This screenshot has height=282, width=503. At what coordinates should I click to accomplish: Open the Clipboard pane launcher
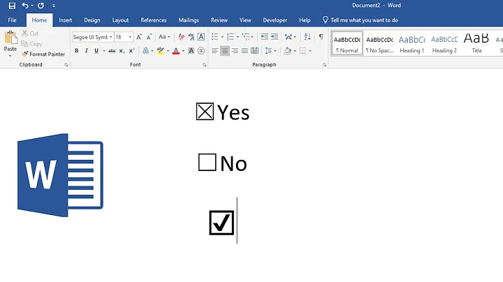(66, 65)
